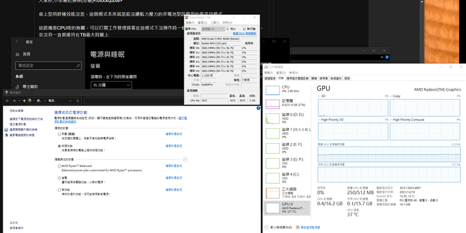Go back in Power Options window
Screen dimensions: 466x233
pyautogui.click(x=7, y=101)
